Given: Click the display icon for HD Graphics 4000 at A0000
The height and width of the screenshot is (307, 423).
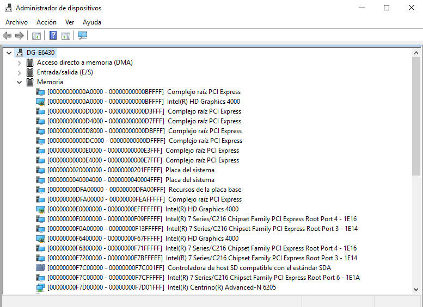Looking at the screenshot, I should point(40,102).
